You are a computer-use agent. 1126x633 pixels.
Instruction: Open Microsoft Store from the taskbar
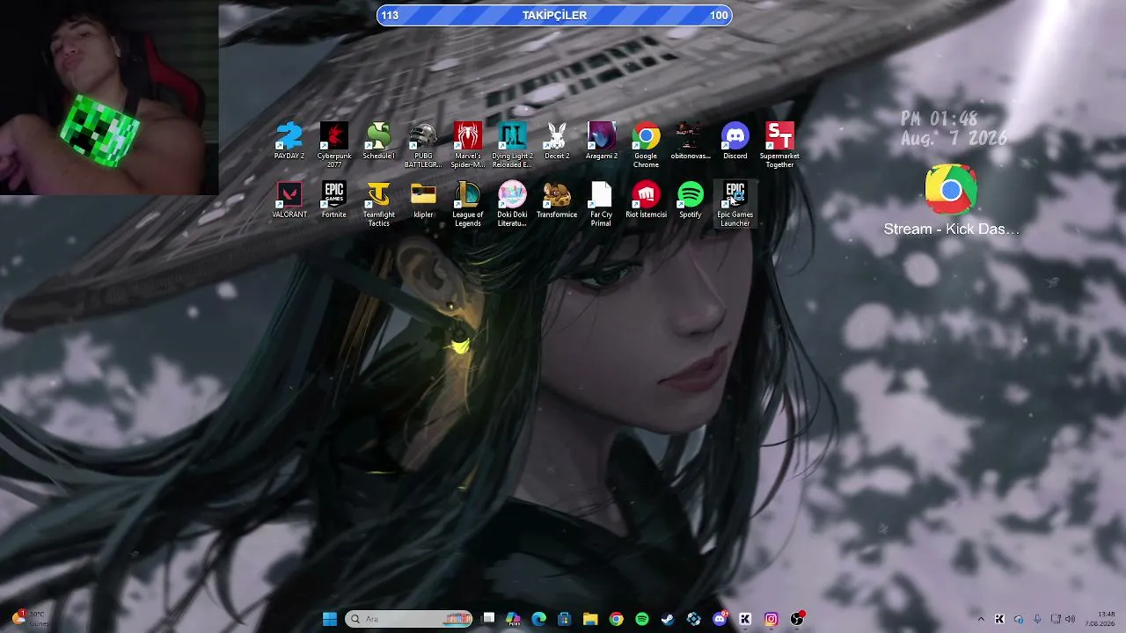tap(565, 619)
